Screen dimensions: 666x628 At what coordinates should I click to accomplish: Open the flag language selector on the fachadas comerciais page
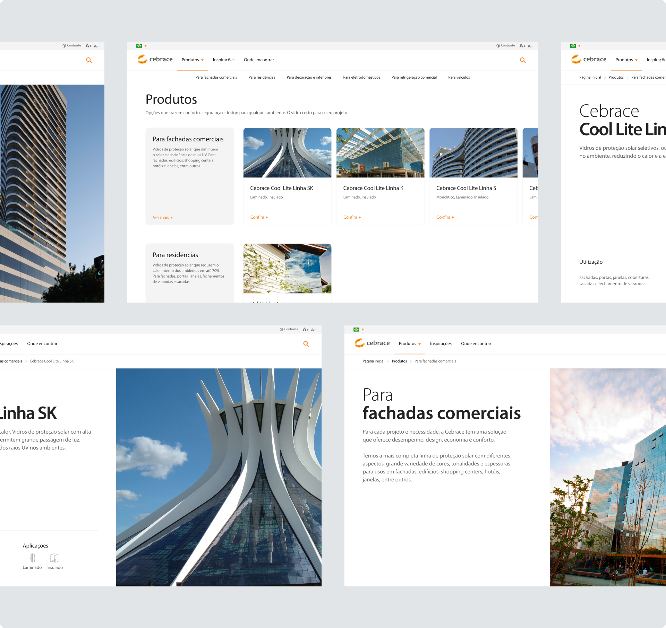tap(359, 330)
